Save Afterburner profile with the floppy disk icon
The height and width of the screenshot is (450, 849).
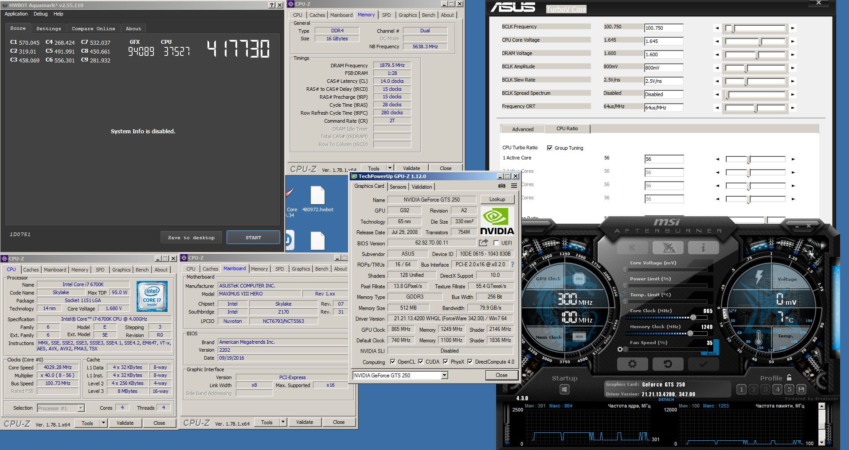(x=801, y=389)
